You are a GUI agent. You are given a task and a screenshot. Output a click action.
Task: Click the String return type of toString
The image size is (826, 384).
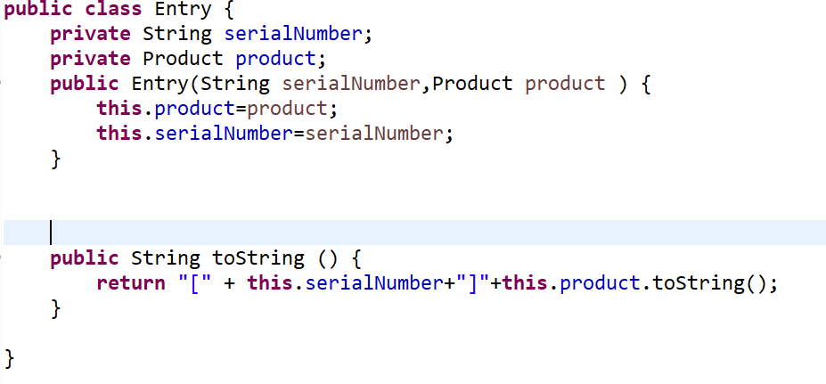[166, 258]
